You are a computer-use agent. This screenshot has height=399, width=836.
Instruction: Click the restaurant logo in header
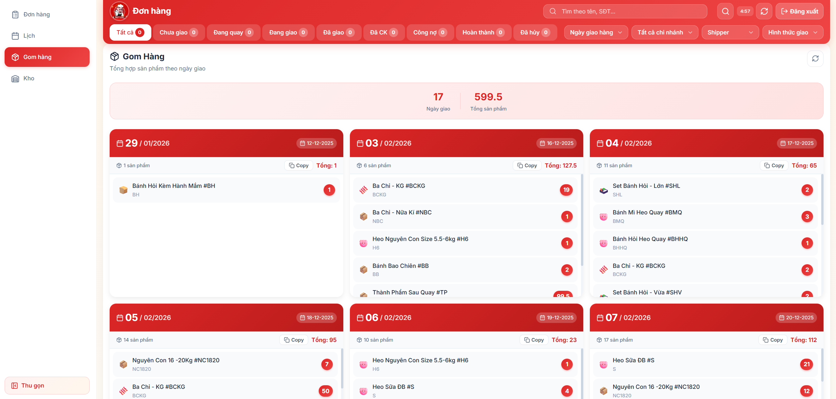(x=119, y=11)
